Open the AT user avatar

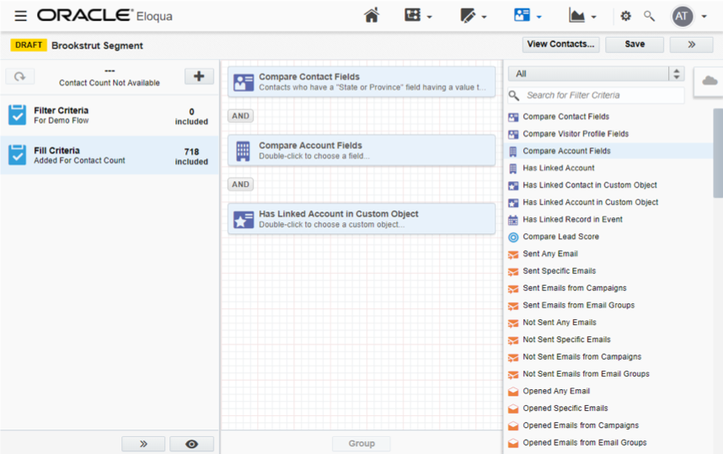(682, 17)
